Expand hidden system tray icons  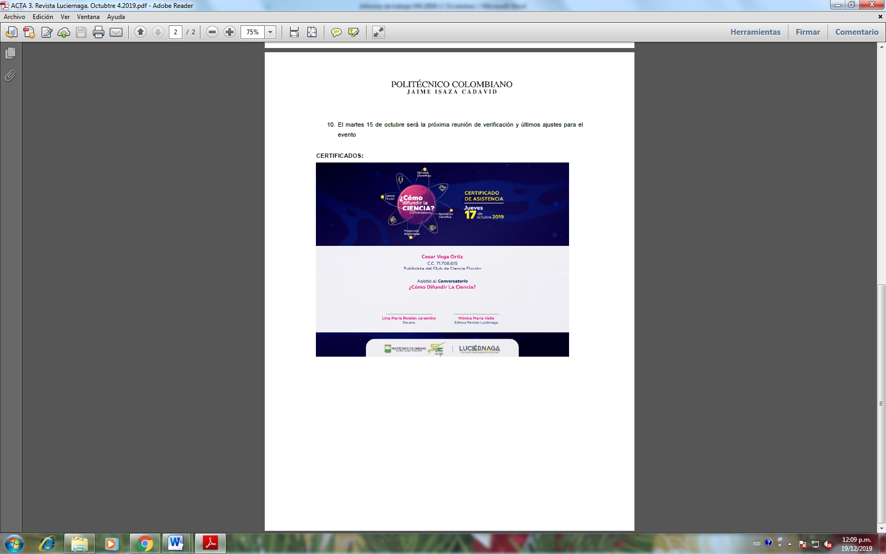pos(789,543)
